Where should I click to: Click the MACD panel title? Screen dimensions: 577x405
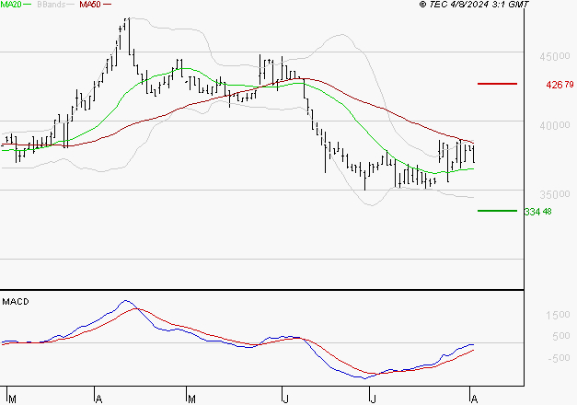pyautogui.click(x=16, y=302)
